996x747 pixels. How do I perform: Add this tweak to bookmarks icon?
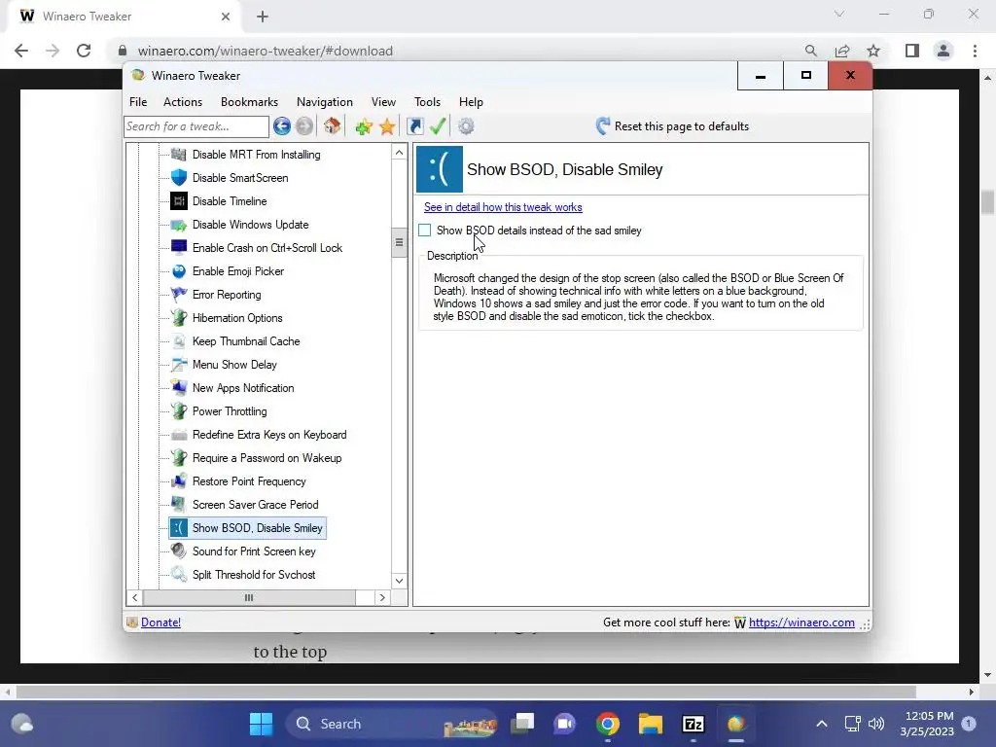364,126
